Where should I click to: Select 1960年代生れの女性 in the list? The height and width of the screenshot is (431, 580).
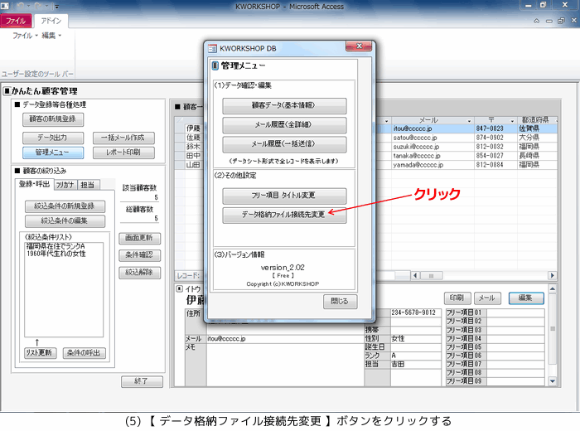[x=56, y=254]
